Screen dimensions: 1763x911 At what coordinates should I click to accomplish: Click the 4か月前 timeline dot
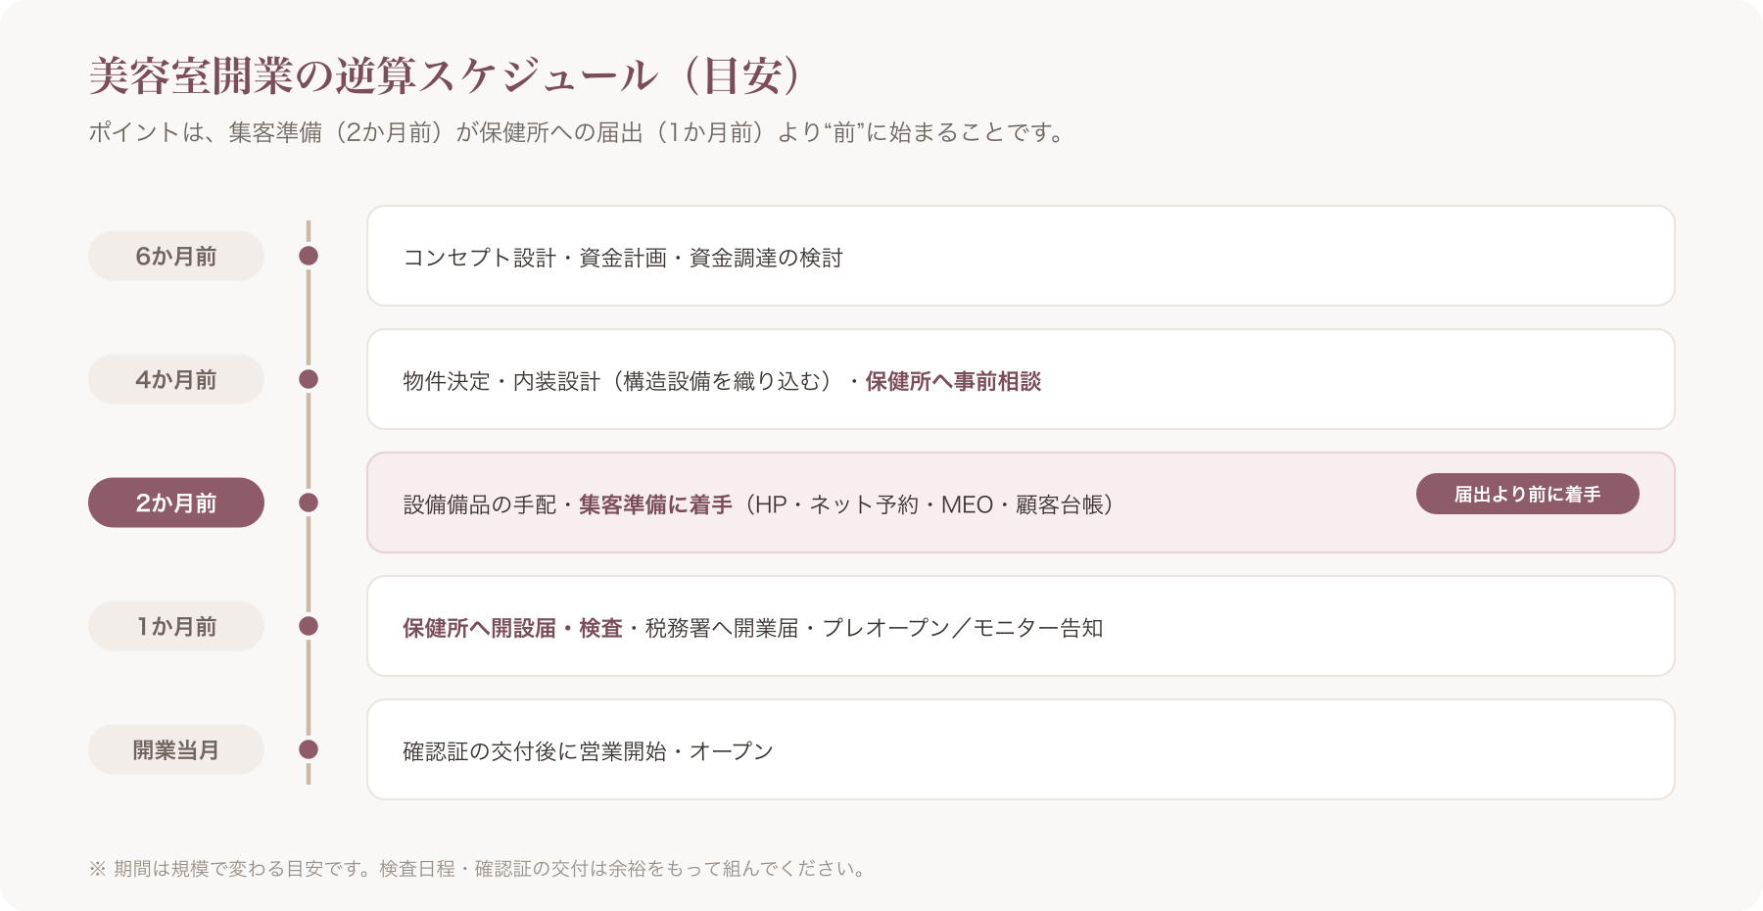point(309,379)
